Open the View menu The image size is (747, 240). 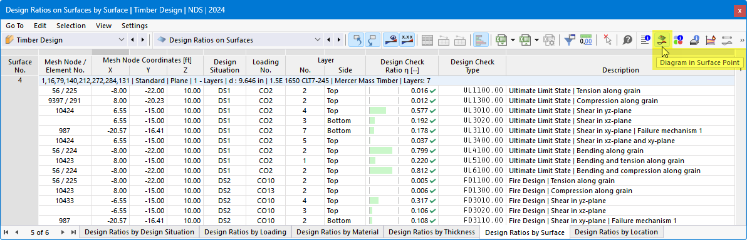click(103, 26)
